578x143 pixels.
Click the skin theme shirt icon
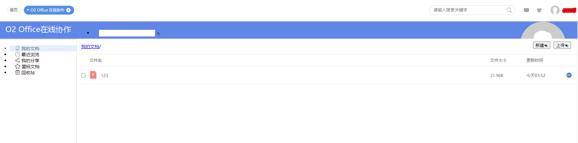(x=539, y=10)
